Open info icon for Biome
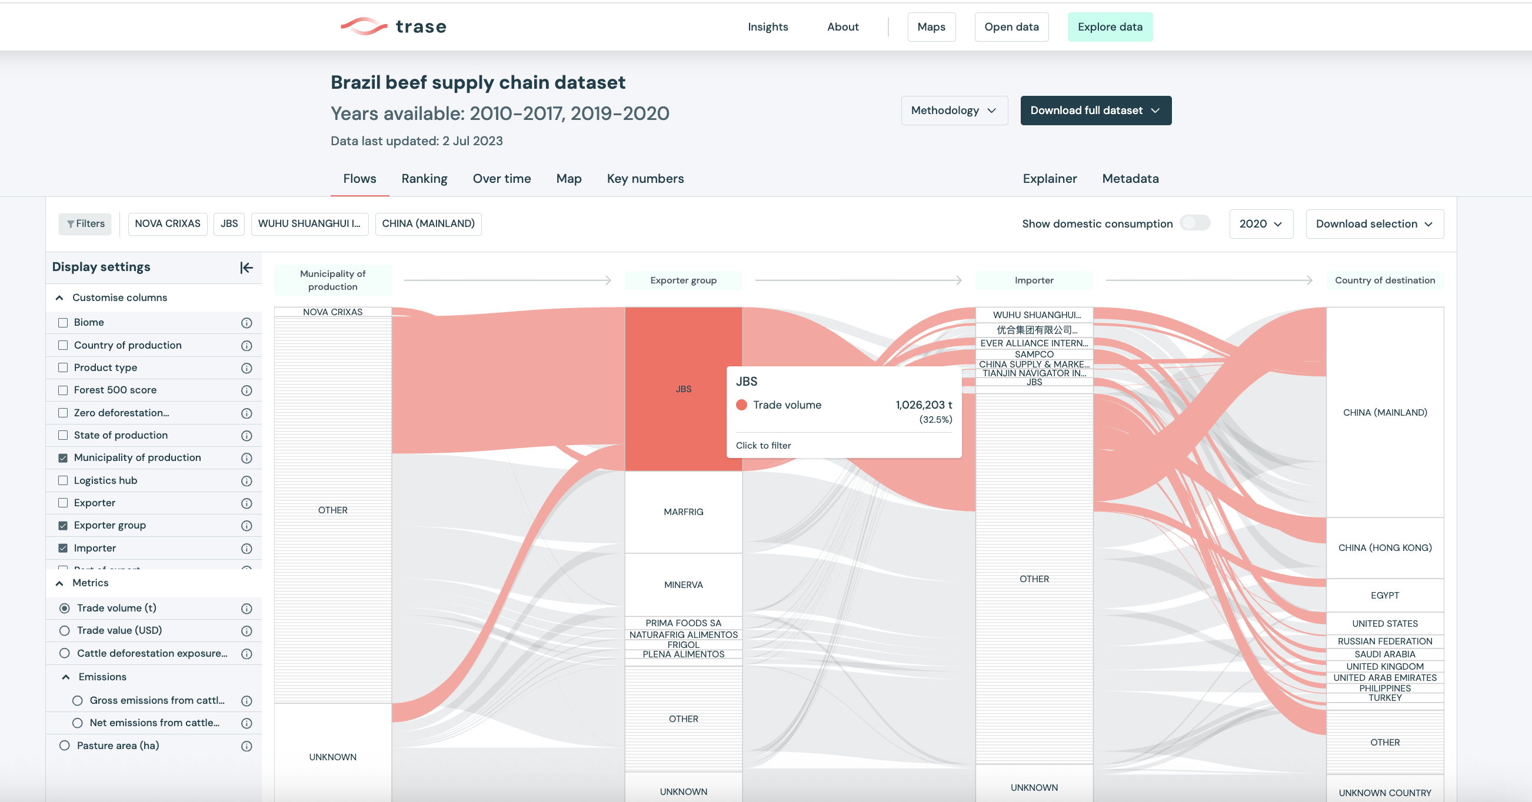1532x802 pixels. pyautogui.click(x=246, y=323)
